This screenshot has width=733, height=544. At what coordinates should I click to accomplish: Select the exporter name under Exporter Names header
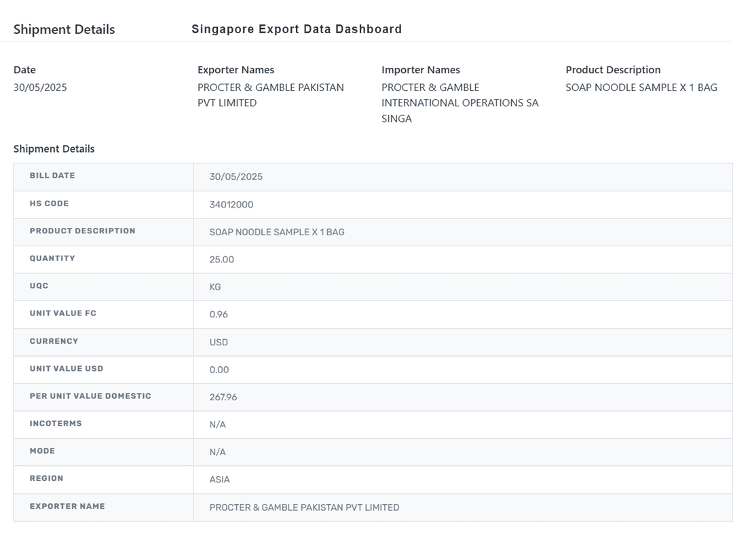point(270,95)
